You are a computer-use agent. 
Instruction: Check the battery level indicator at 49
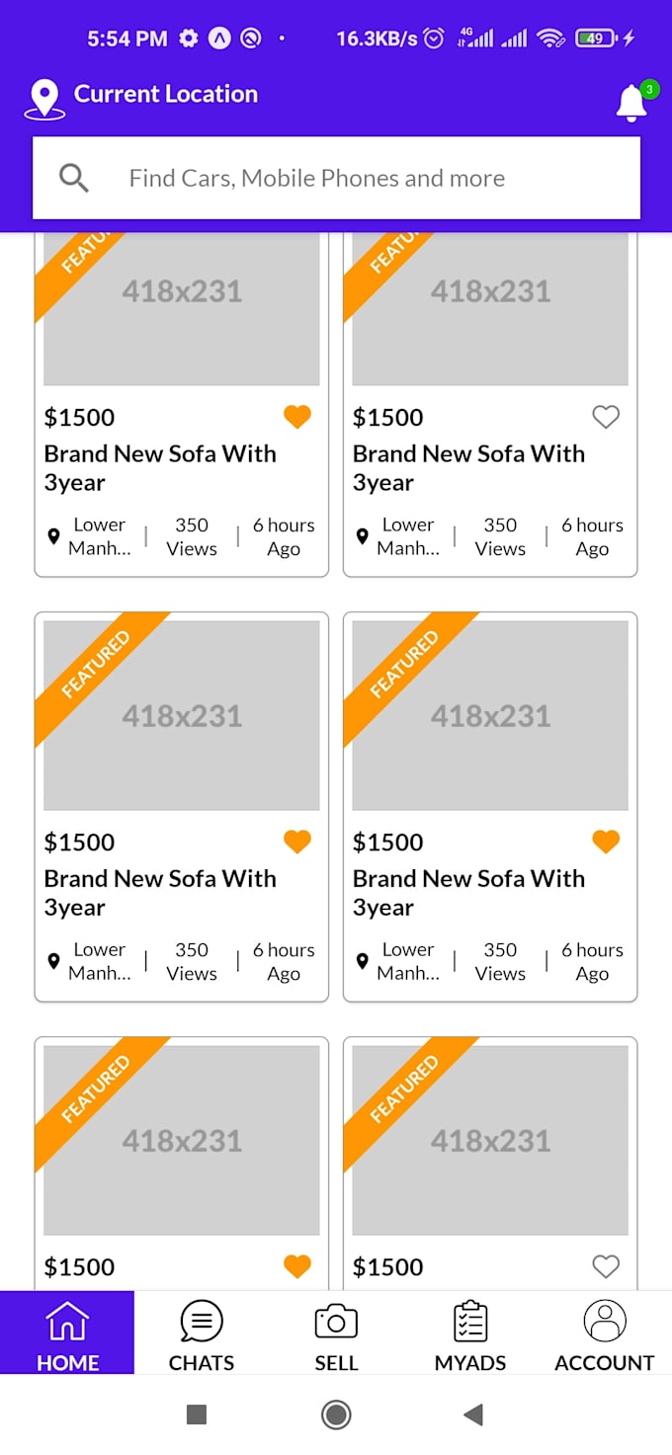pyautogui.click(x=594, y=39)
